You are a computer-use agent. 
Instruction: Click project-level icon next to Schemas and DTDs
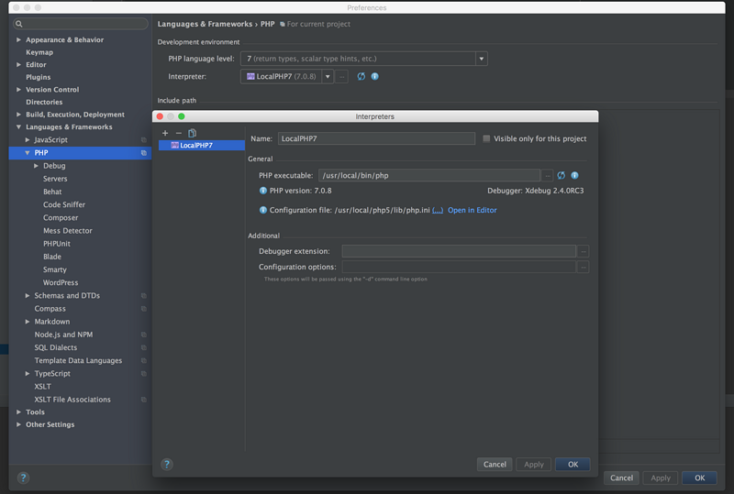click(144, 296)
